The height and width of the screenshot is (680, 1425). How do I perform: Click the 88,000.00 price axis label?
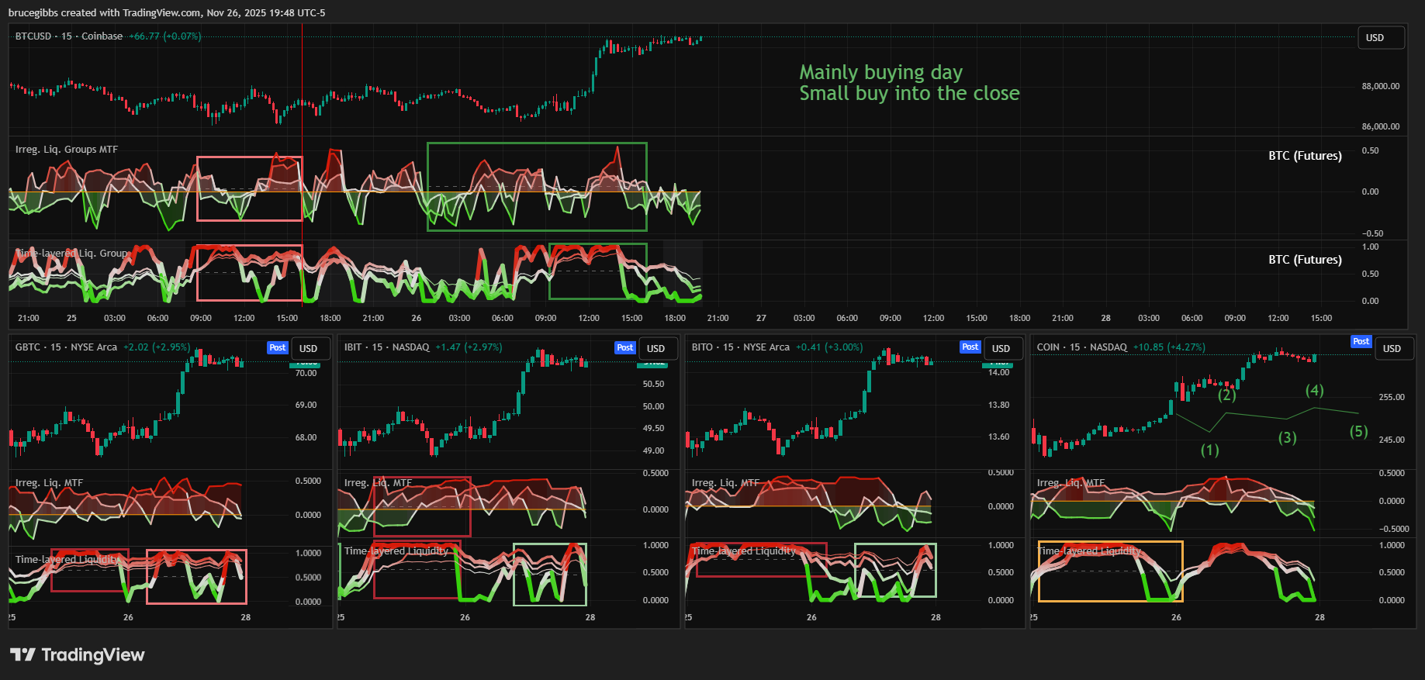(1380, 87)
